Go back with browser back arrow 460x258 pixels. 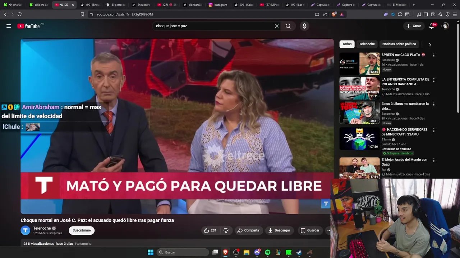(x=5, y=14)
